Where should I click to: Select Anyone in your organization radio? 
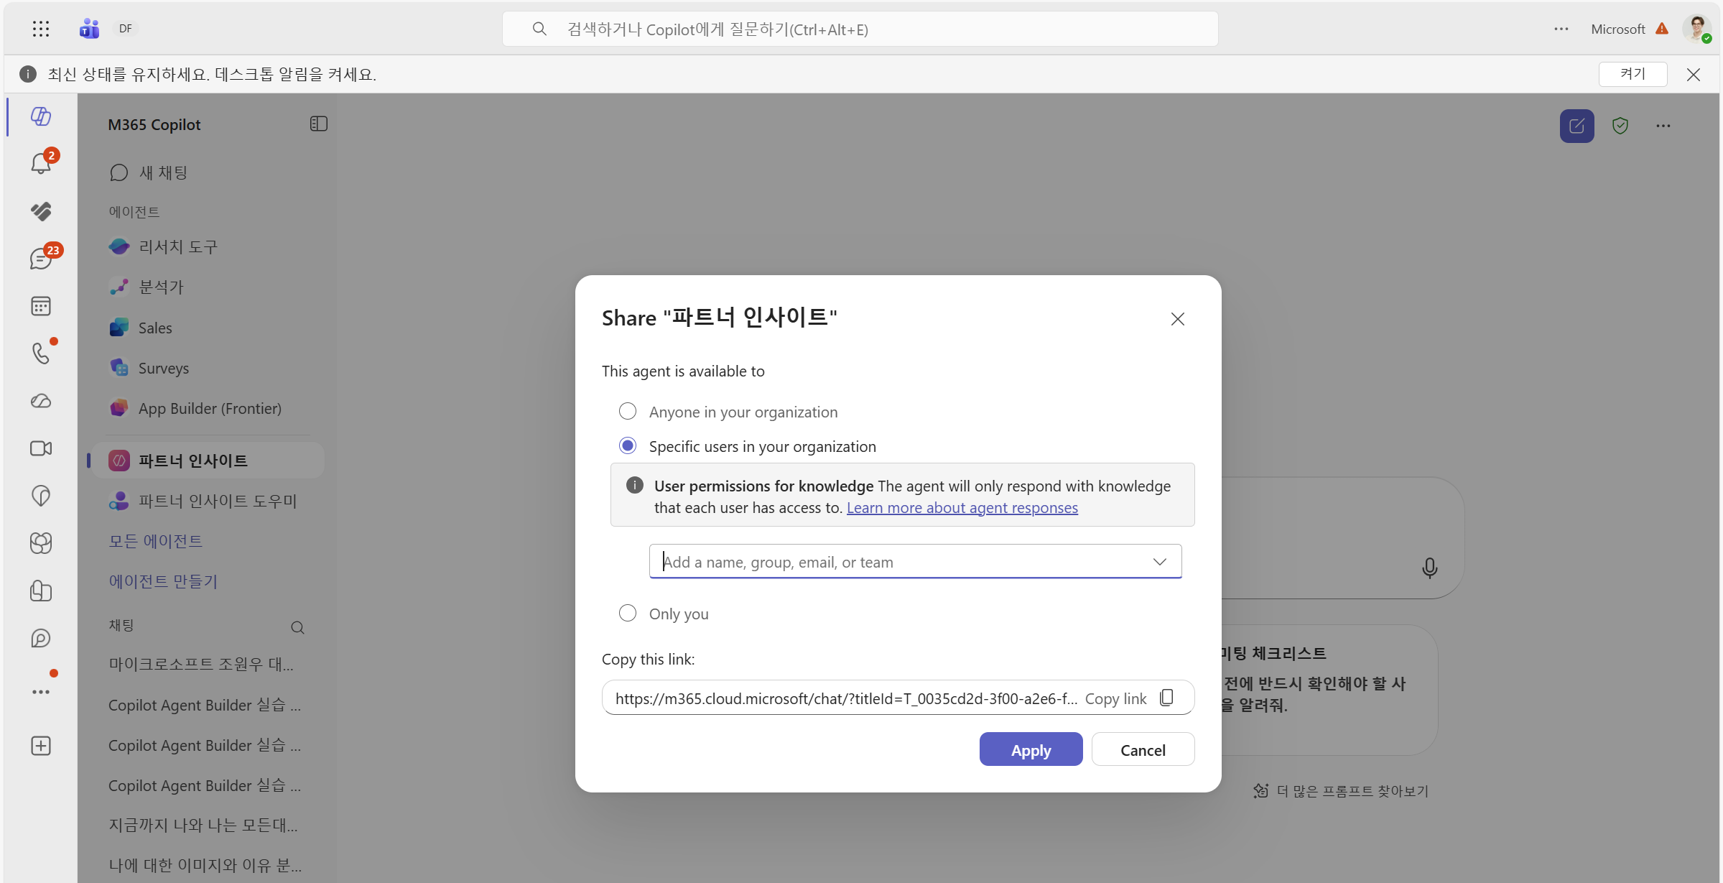628,411
